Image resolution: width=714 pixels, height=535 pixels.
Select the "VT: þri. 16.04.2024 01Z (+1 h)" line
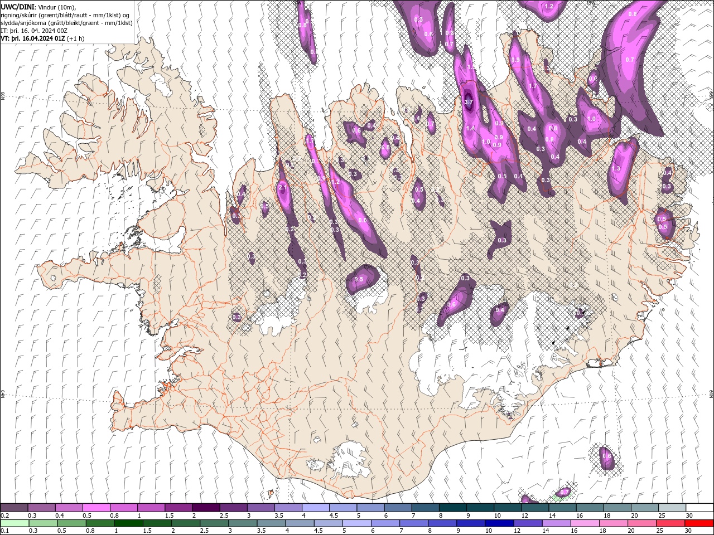(43, 38)
